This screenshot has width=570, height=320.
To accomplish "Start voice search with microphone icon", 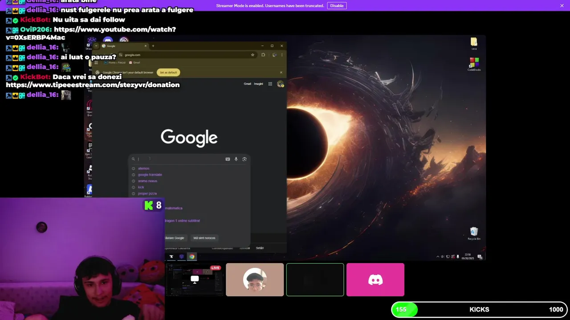I will click(236, 159).
